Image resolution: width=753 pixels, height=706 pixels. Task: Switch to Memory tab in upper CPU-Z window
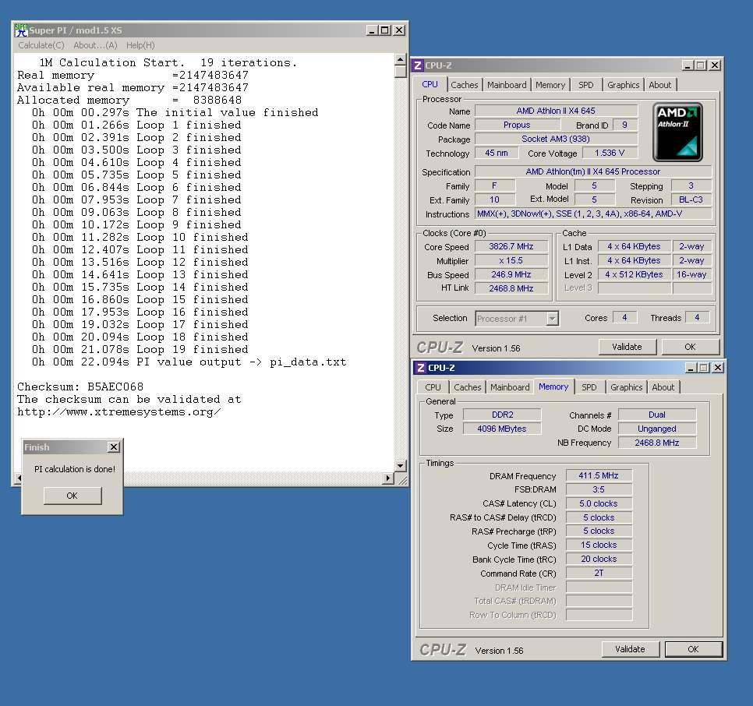pos(550,85)
